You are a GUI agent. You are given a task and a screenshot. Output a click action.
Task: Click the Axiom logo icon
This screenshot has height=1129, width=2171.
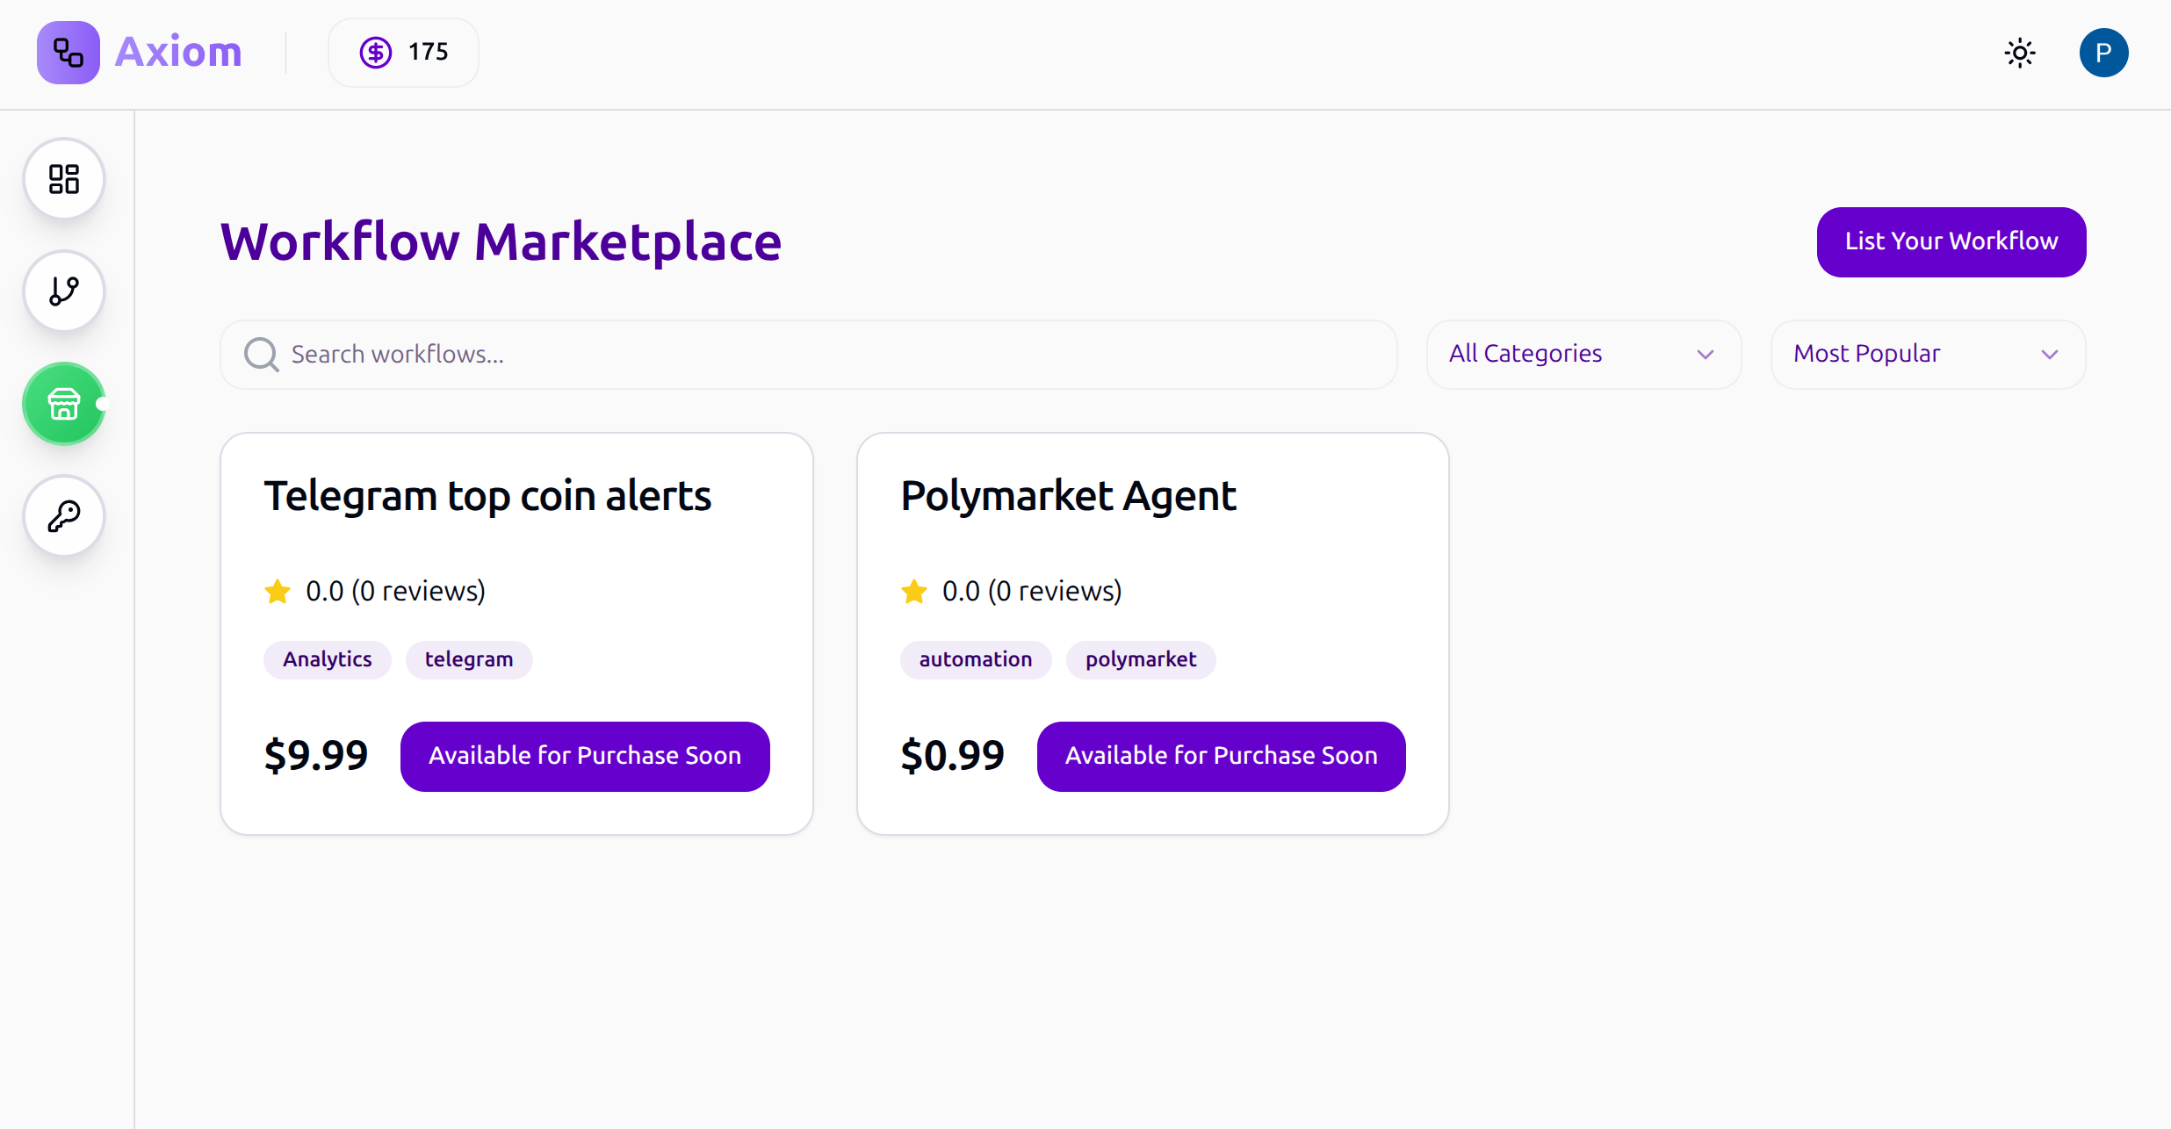(69, 53)
